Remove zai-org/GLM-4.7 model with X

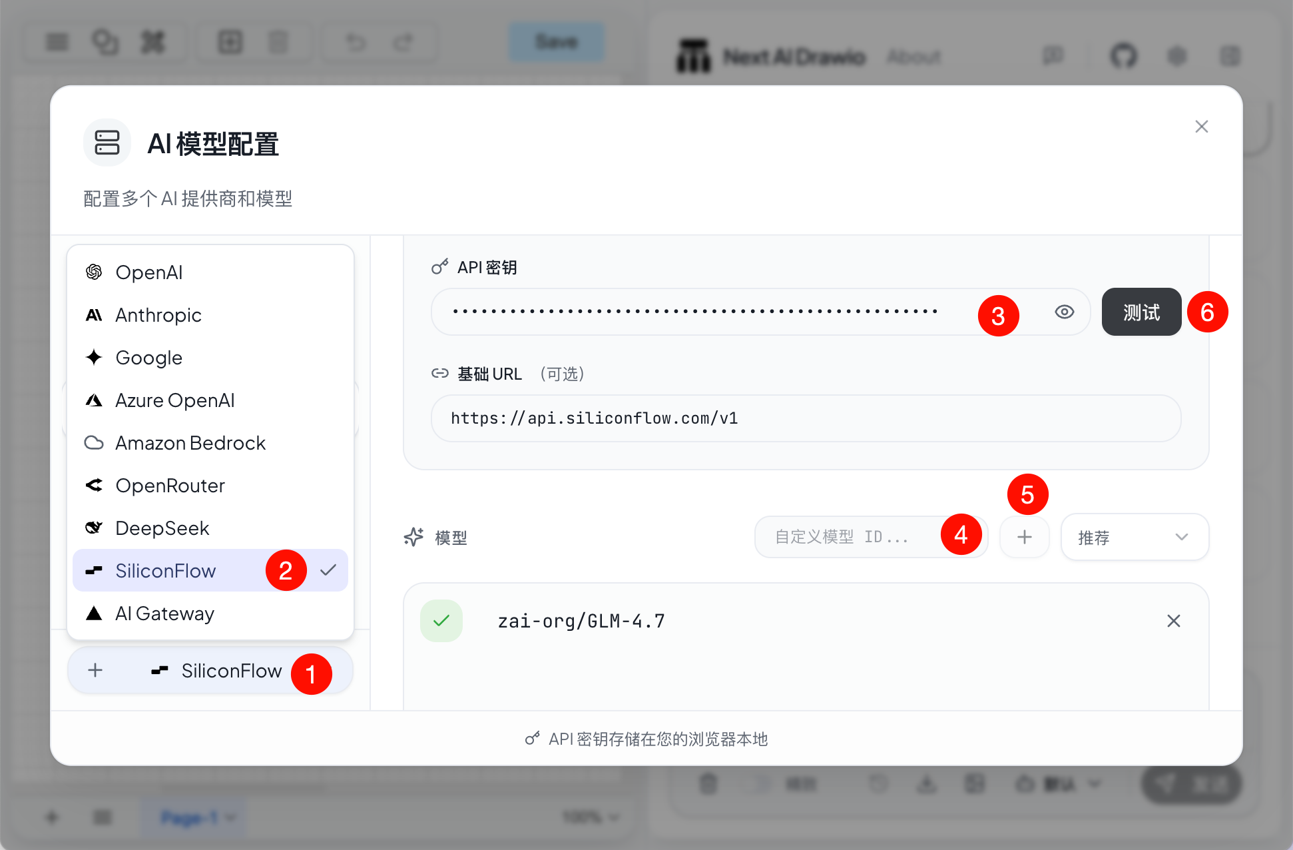point(1173,621)
